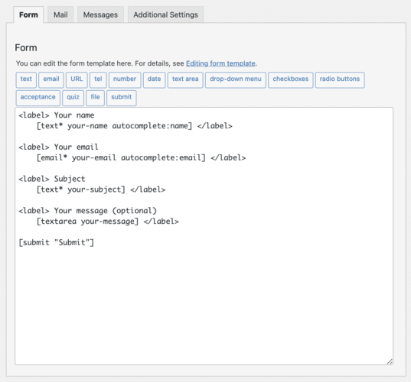Click the '<label> Subject' line
411x382 pixels.
point(52,179)
